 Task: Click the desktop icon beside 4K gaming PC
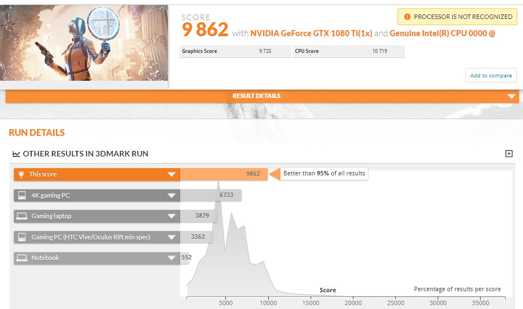(22, 195)
